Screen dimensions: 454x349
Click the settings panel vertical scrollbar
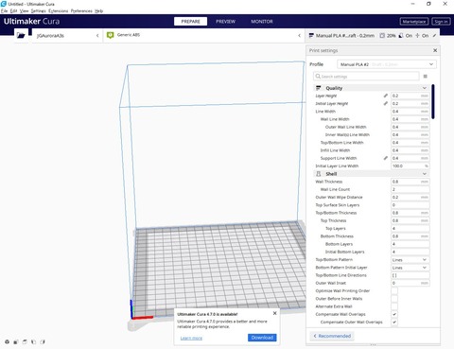coord(433,101)
